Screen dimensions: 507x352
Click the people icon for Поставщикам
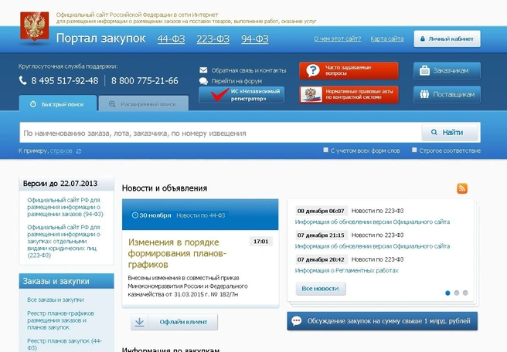[424, 94]
